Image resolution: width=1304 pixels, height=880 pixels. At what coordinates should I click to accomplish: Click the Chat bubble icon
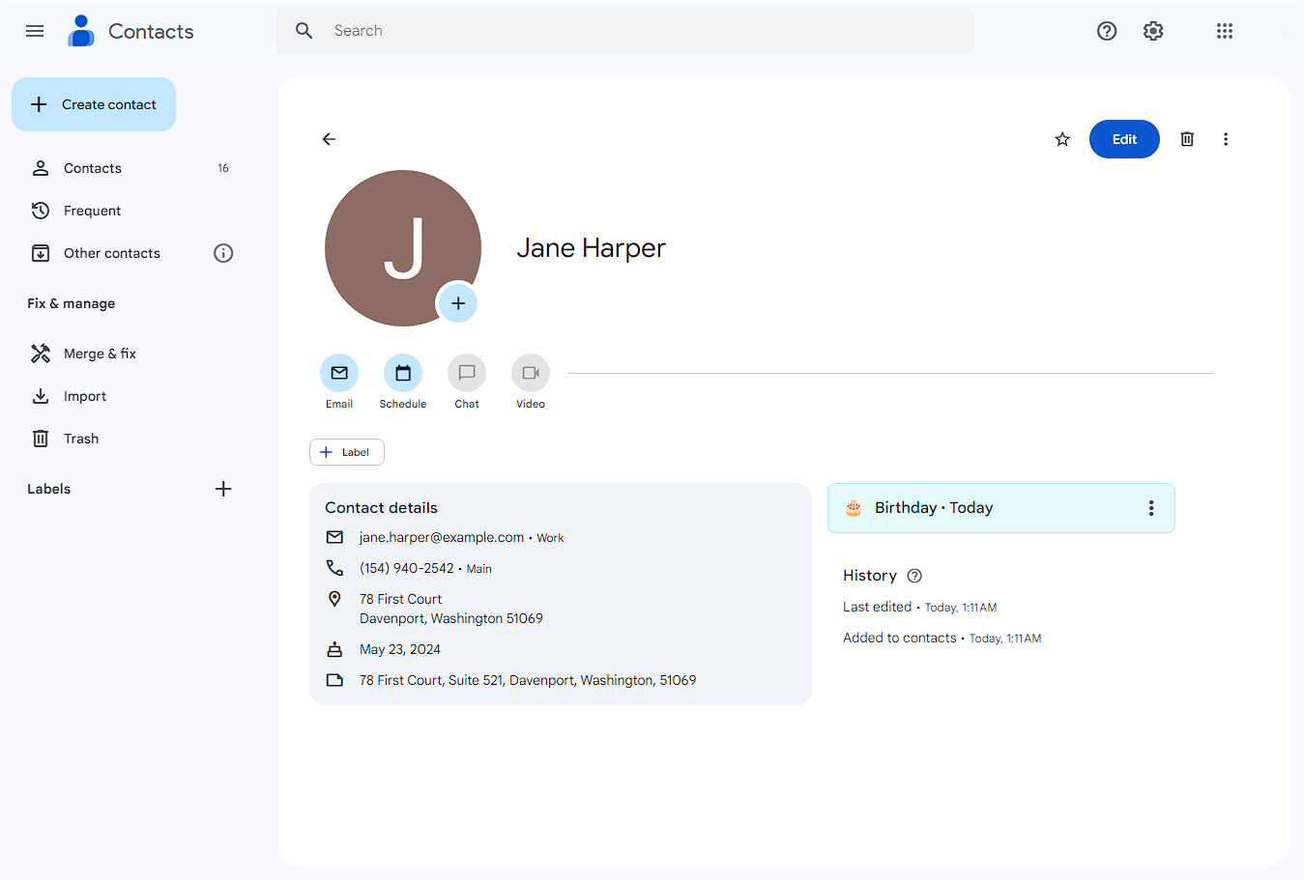point(467,373)
